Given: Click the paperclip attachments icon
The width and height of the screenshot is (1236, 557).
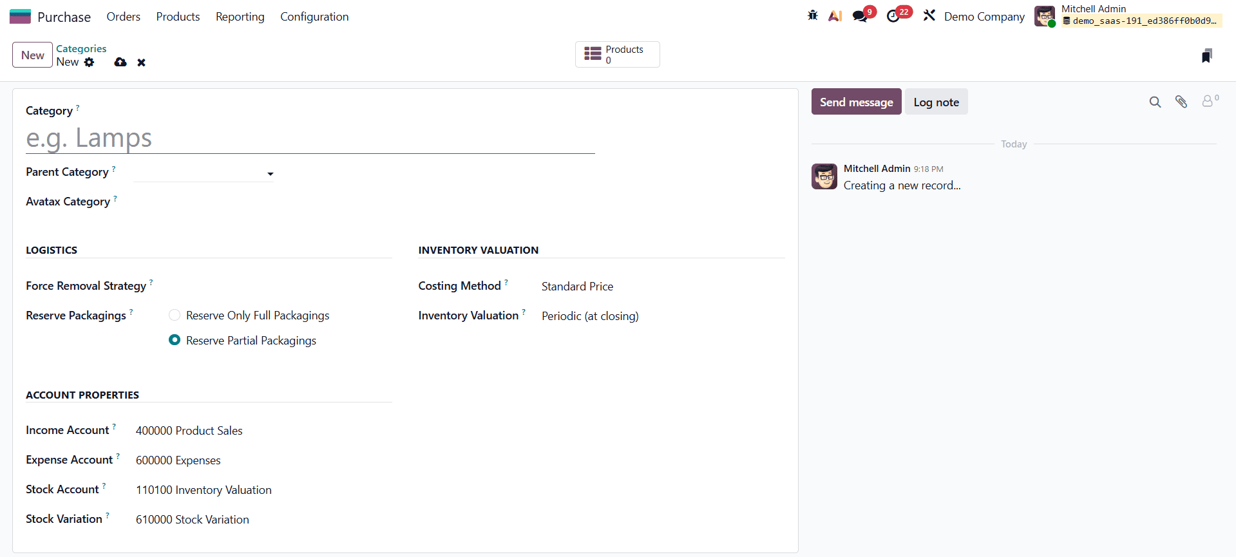Looking at the screenshot, I should click(1181, 102).
